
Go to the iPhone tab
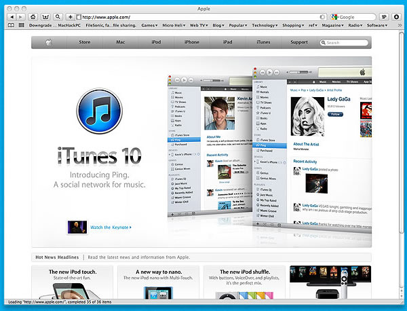tap(192, 42)
